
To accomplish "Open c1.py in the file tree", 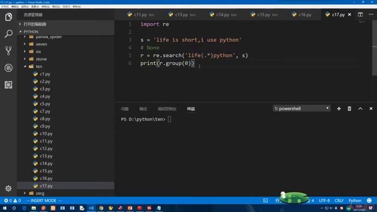I will [45, 74].
